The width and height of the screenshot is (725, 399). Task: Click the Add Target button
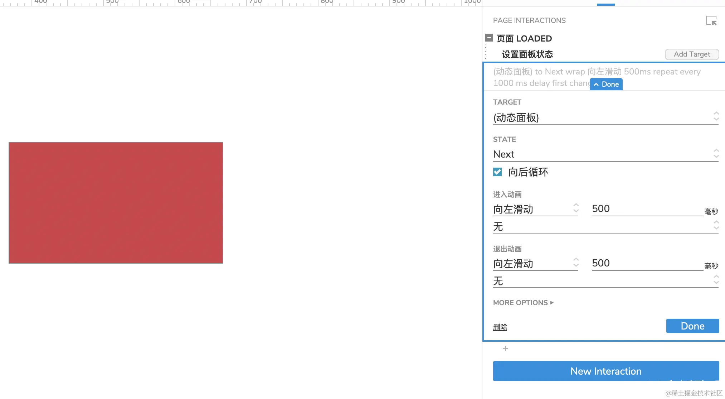(x=691, y=54)
